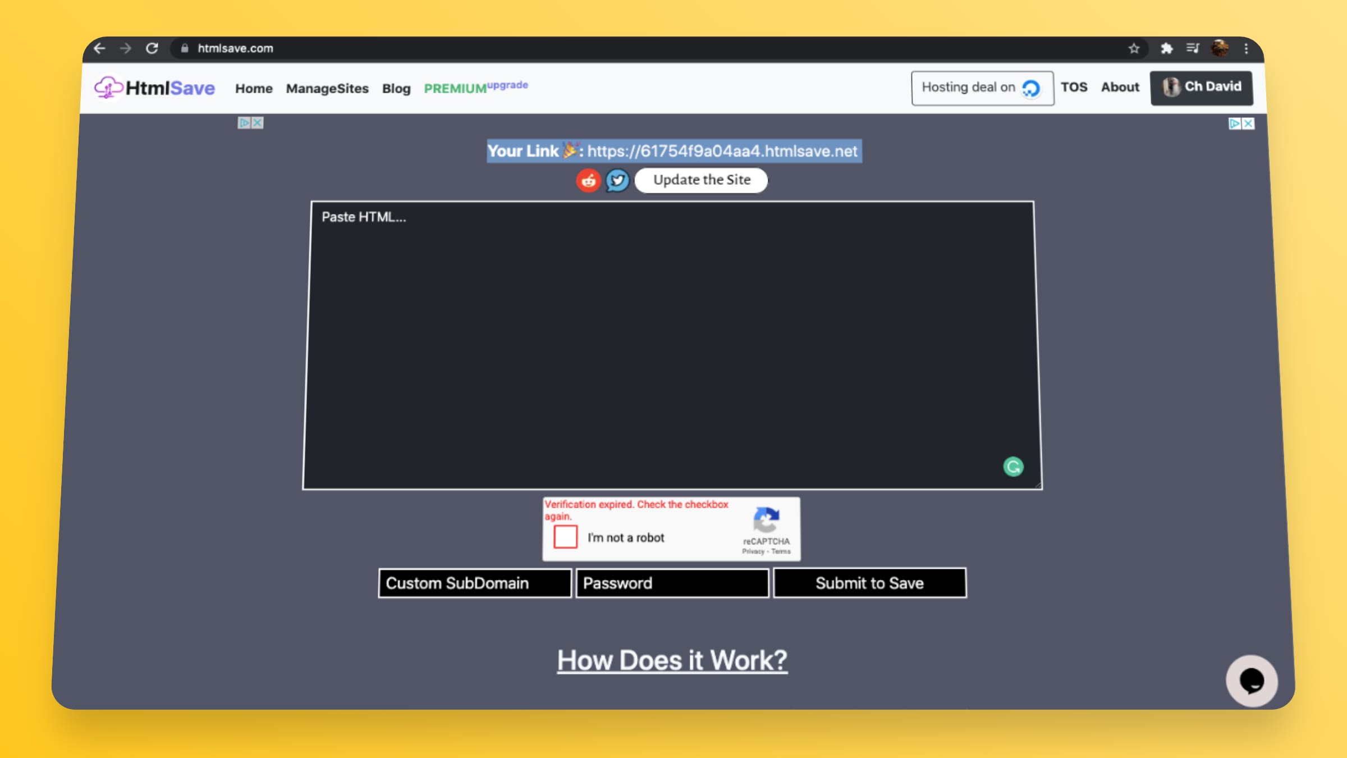Go to the Blog page
The height and width of the screenshot is (758, 1347).
tap(396, 89)
